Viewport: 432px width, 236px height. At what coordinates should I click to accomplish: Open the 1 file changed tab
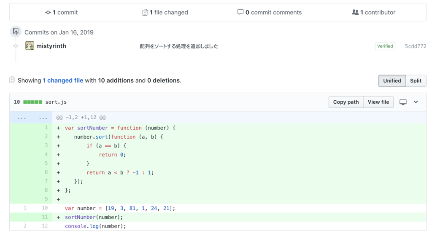coord(165,12)
